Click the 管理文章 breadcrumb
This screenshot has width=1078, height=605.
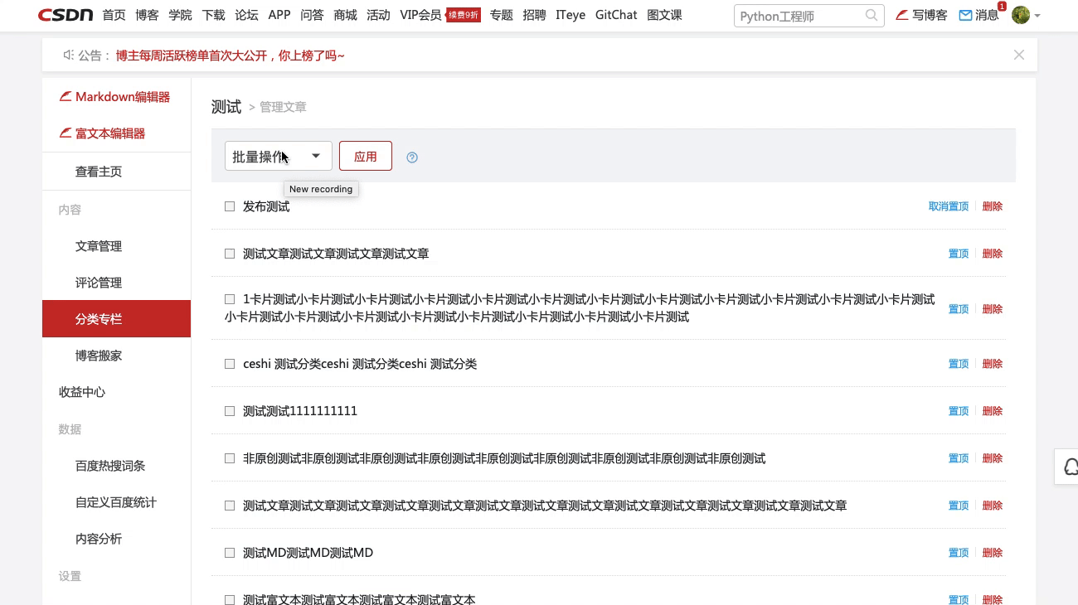point(283,107)
